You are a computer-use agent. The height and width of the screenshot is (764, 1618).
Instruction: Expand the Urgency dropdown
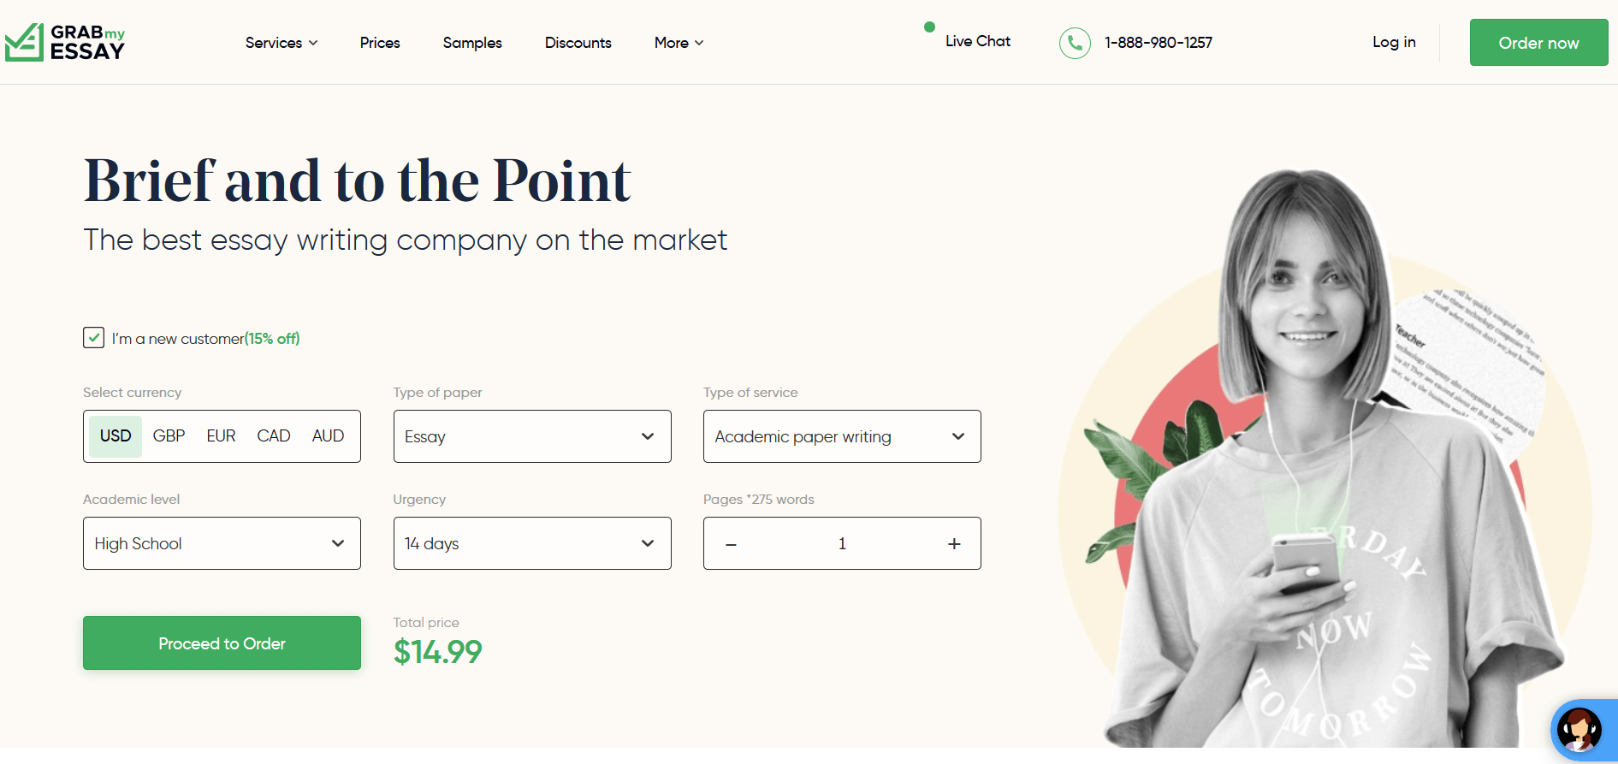532,543
